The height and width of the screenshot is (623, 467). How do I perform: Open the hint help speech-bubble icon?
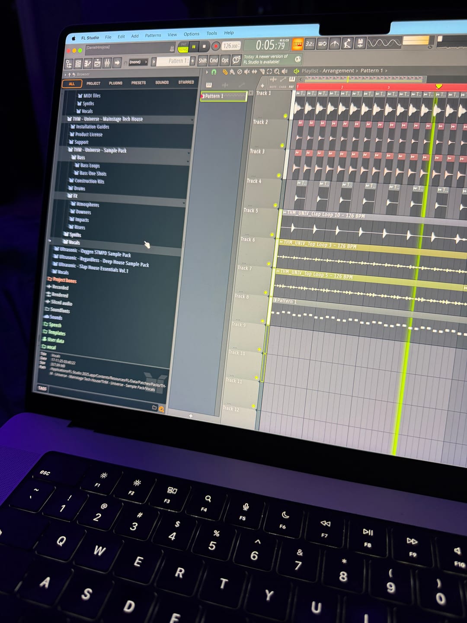(x=237, y=61)
